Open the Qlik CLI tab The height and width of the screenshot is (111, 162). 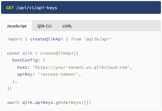[x=44, y=26]
